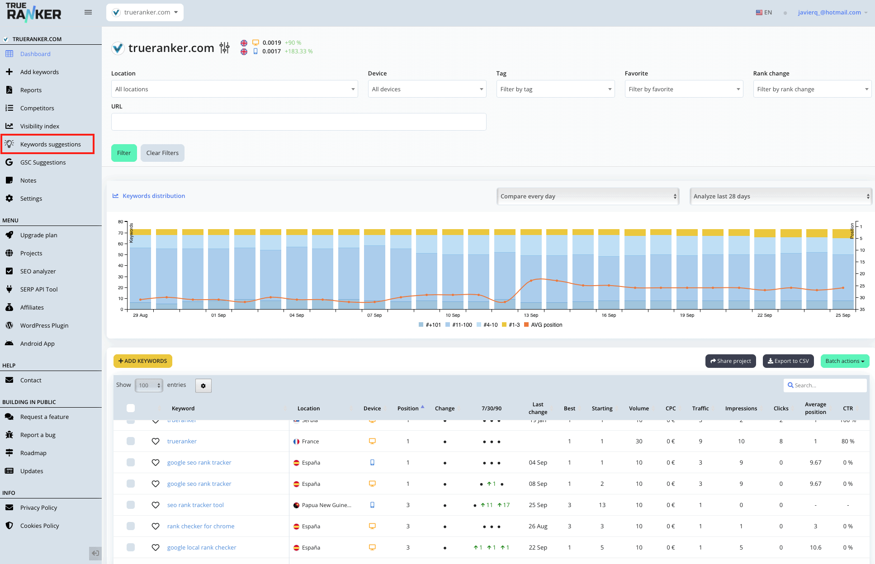
Task: Click the GSC Suggestions Google icon
Action: [x=9, y=162]
